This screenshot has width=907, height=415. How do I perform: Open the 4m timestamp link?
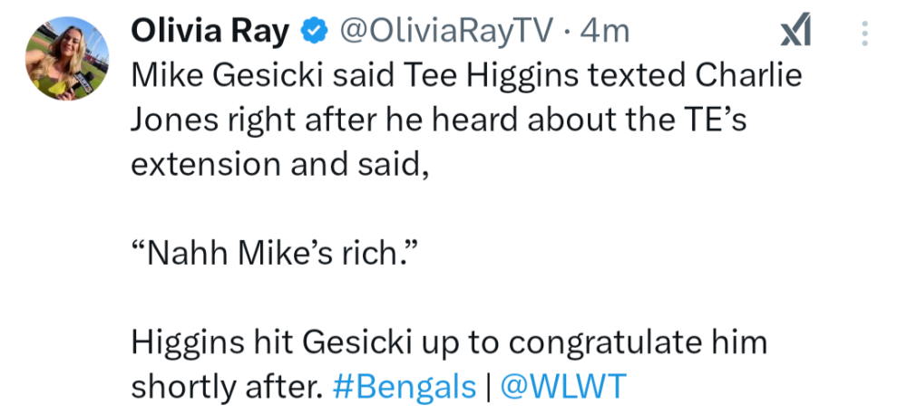(604, 33)
